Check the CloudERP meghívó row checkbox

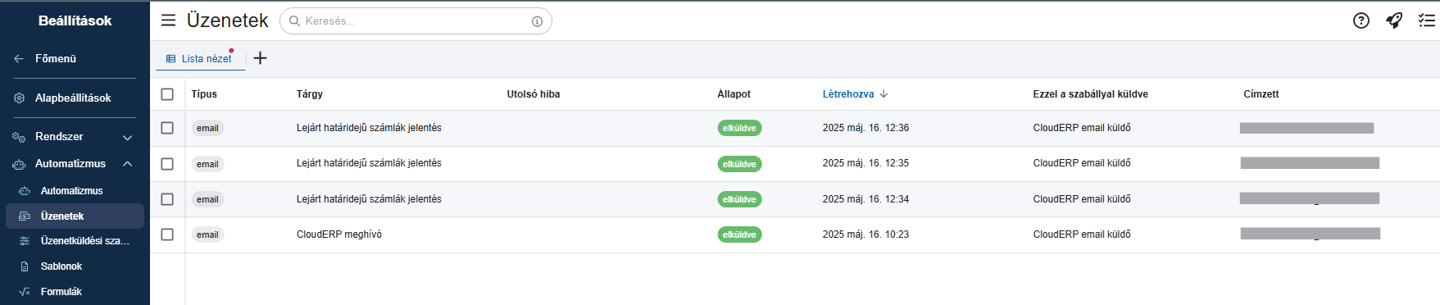(167, 234)
